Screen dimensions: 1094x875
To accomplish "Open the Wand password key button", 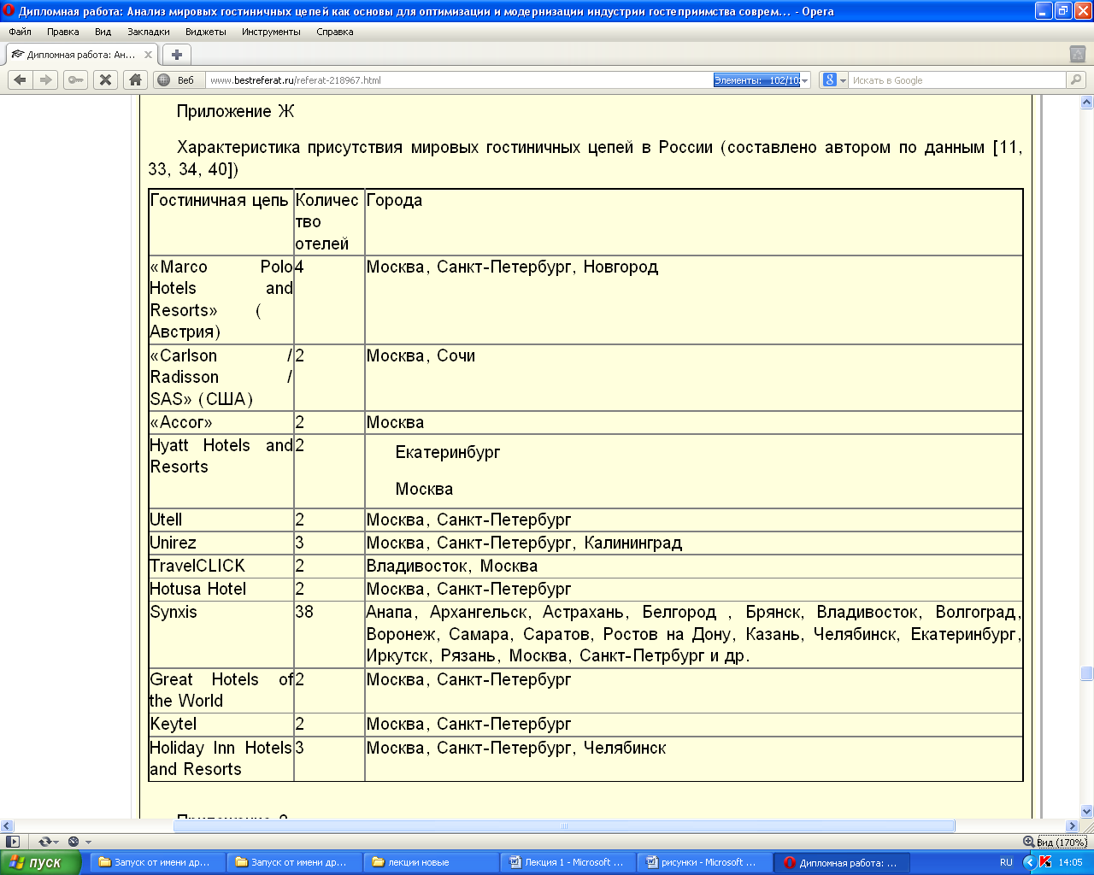I will coord(76,79).
